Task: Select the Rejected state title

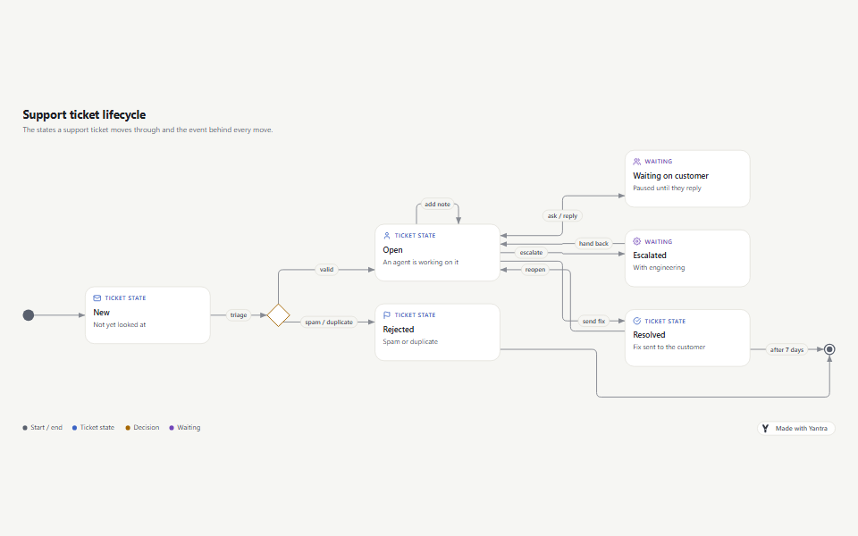Action: (x=399, y=330)
